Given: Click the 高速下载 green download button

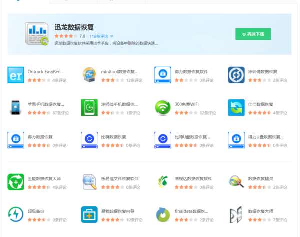Looking at the screenshot, I should point(253,34).
